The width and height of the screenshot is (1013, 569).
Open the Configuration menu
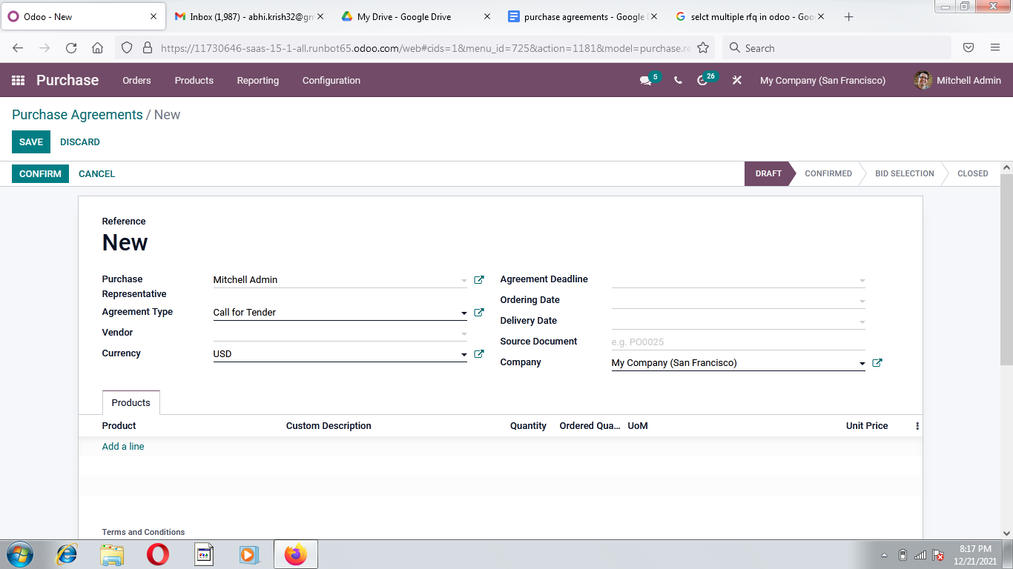pyautogui.click(x=331, y=80)
